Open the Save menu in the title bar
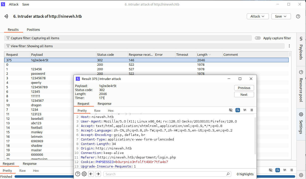 click(26, 4)
